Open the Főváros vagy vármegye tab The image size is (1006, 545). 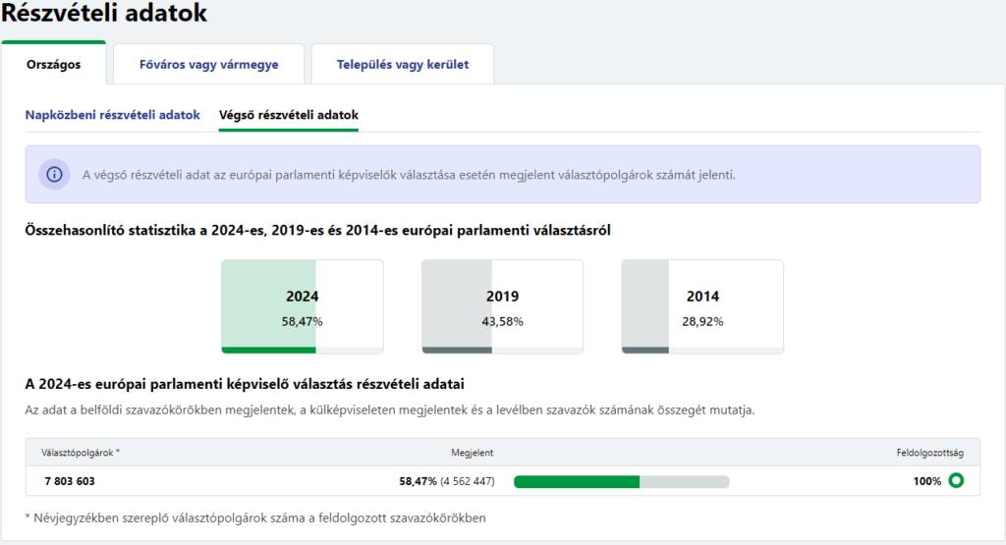coord(207,65)
